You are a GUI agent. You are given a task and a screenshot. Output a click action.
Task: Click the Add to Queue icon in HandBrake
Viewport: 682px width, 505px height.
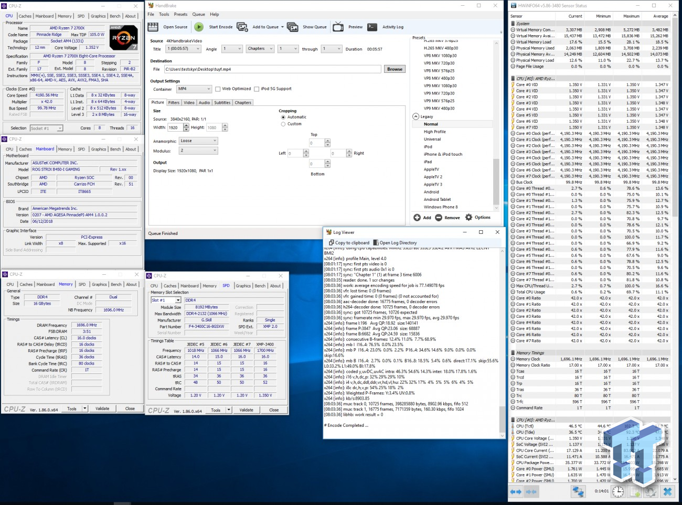tap(242, 27)
